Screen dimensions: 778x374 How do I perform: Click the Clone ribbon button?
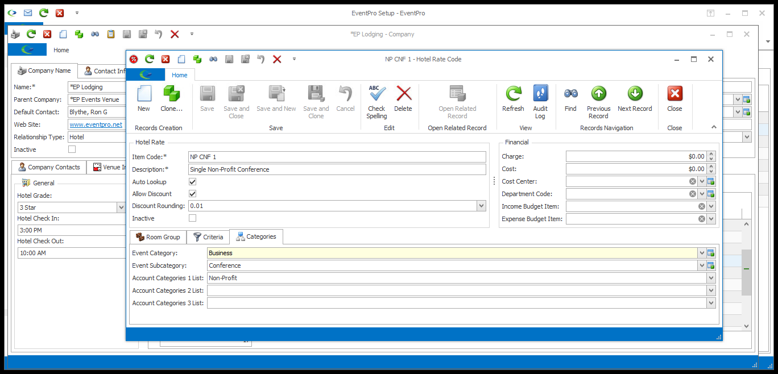[x=172, y=99]
